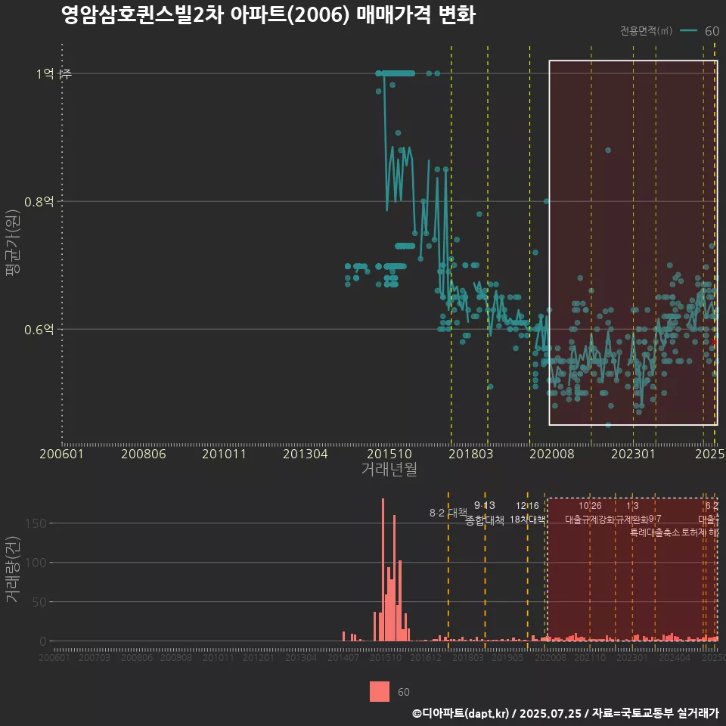726x726 pixels.
Task: Click '201011' on the price chart axis
Action: [224, 454]
